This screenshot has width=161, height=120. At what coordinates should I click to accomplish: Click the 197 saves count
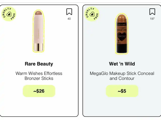click(152, 19)
